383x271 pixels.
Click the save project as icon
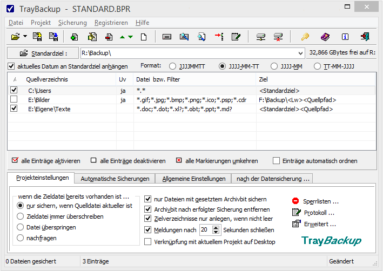pos(53,37)
